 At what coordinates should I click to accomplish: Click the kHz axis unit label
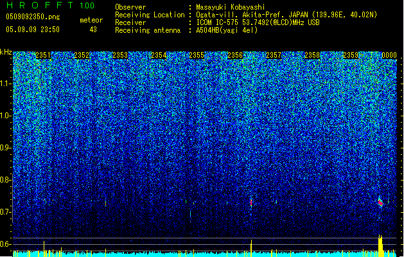6,52
